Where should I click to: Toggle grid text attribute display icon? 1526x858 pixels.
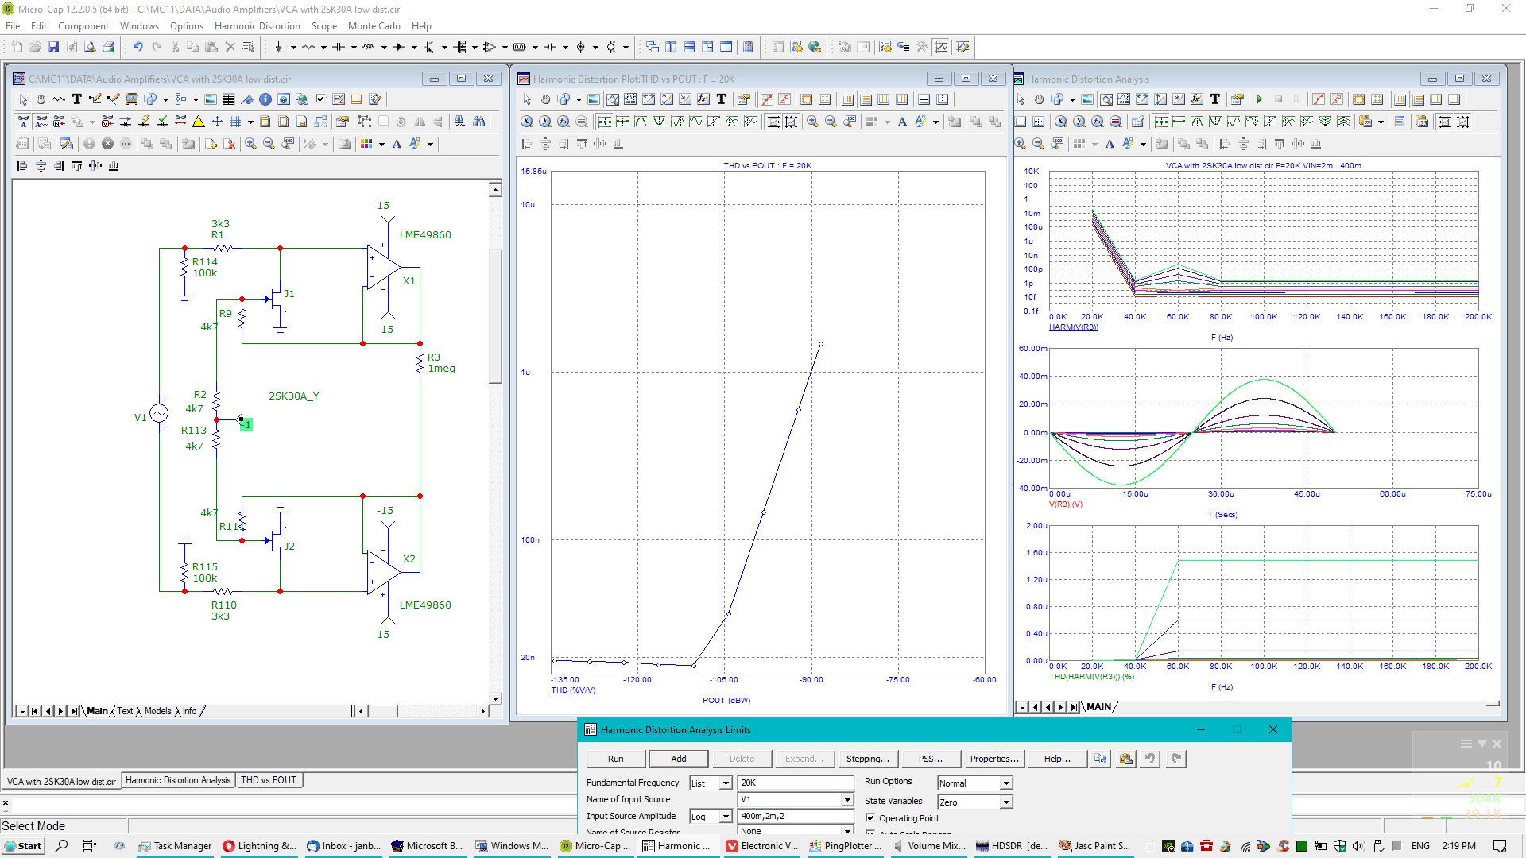tap(23, 122)
